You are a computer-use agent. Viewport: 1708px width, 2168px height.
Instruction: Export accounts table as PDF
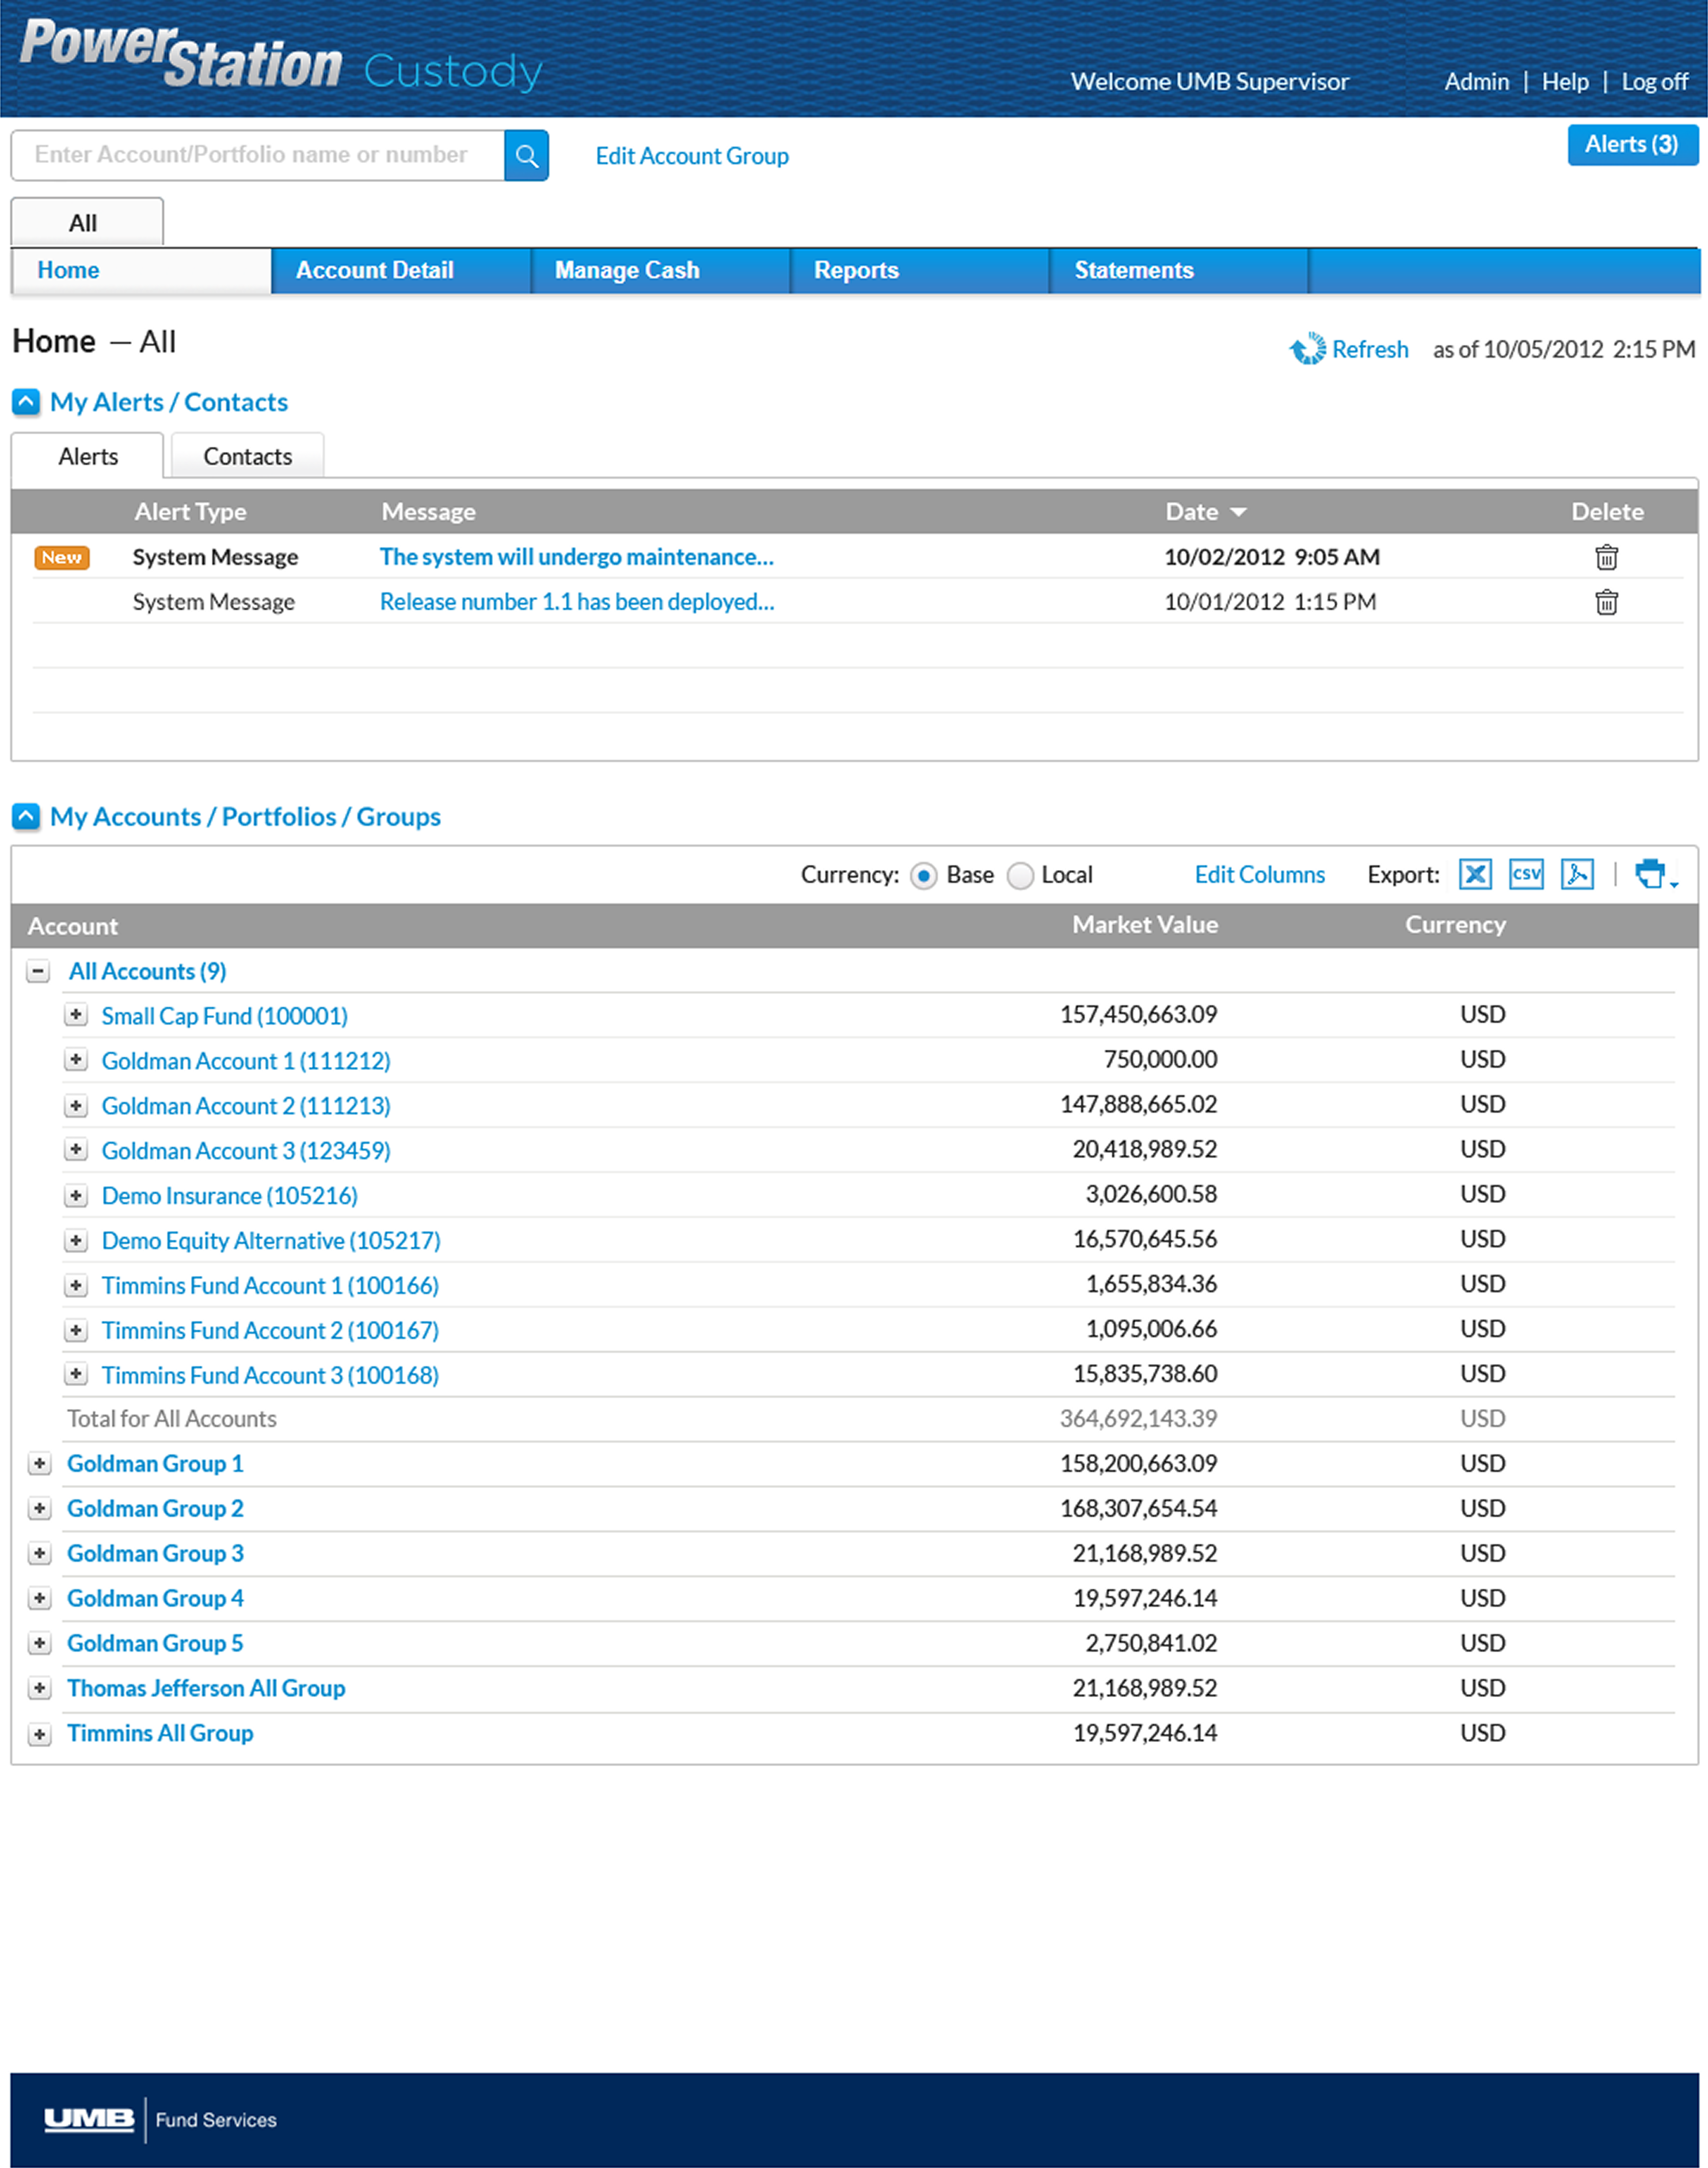[x=1577, y=874]
